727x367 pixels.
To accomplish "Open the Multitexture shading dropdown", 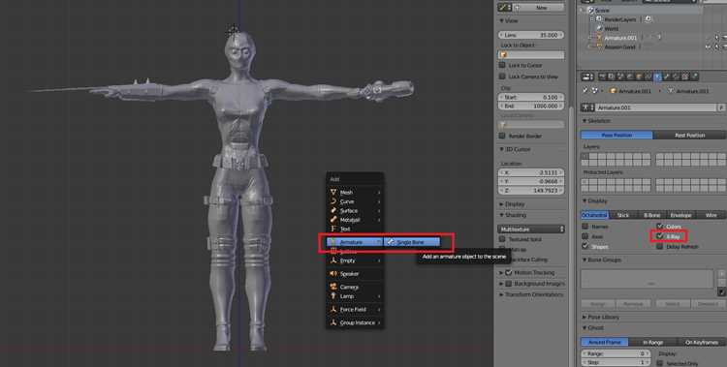I will pyautogui.click(x=531, y=229).
